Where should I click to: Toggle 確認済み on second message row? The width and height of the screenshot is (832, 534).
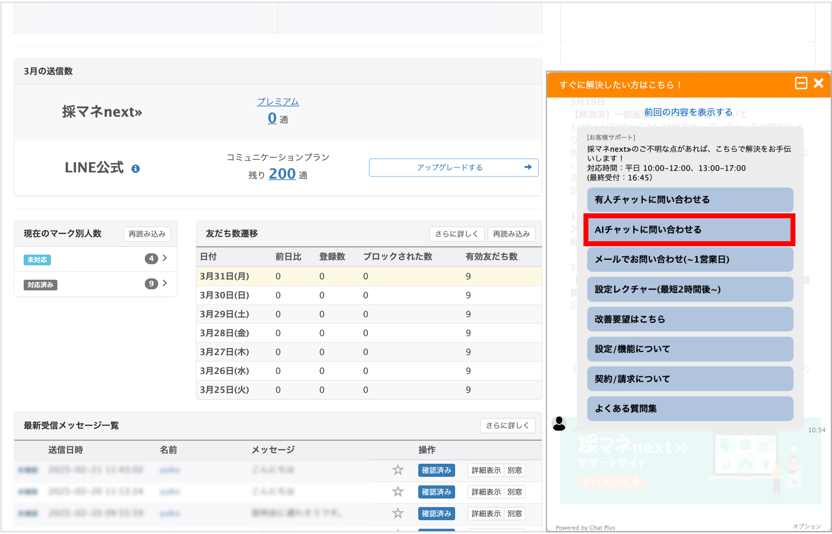click(436, 492)
